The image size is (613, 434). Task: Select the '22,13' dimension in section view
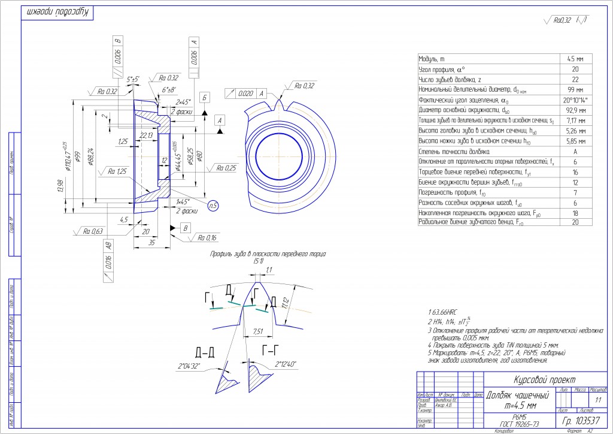point(147,135)
